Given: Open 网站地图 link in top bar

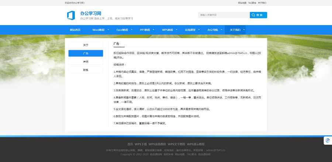Looking at the screenshot, I should click(x=242, y=3).
